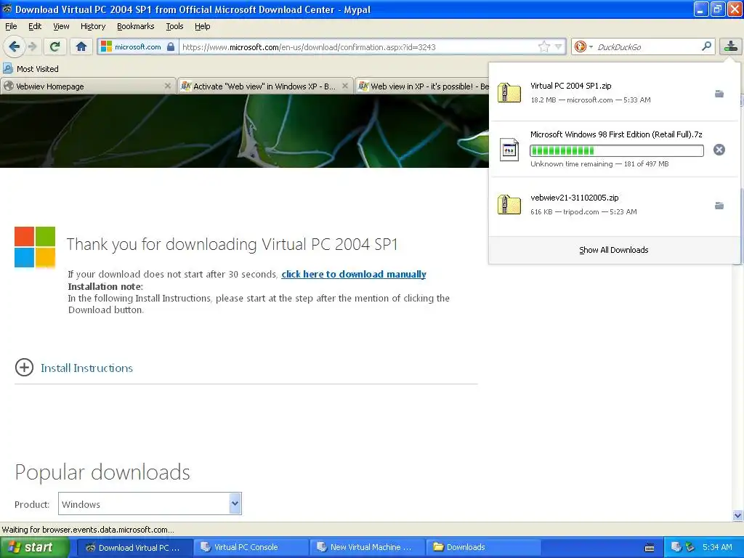This screenshot has width=744, height=558.
Task: Open the Product dropdown showing Windows
Action: 150,504
